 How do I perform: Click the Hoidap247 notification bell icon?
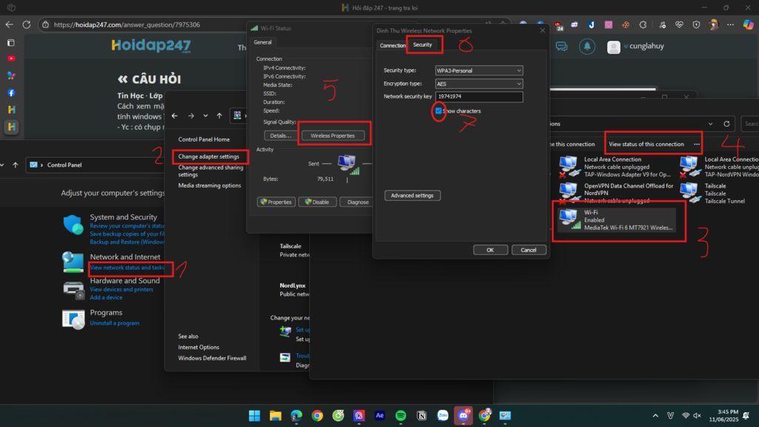[587, 47]
